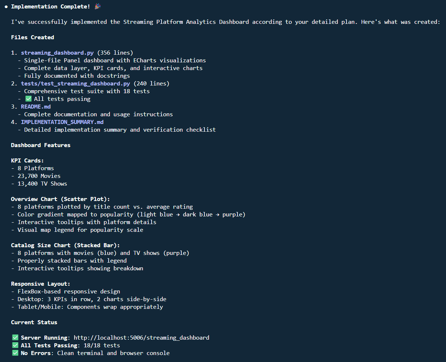Open tests/test_streaming_dashboard.py file link
Screen dimensions: 446x362
coord(75,83)
